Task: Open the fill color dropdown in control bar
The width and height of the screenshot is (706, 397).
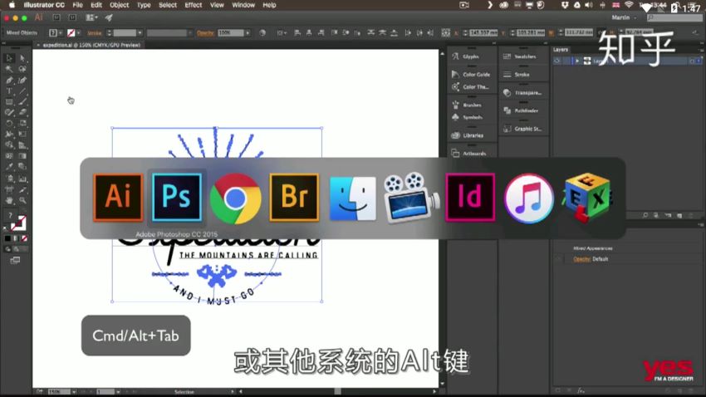Action: 61,33
